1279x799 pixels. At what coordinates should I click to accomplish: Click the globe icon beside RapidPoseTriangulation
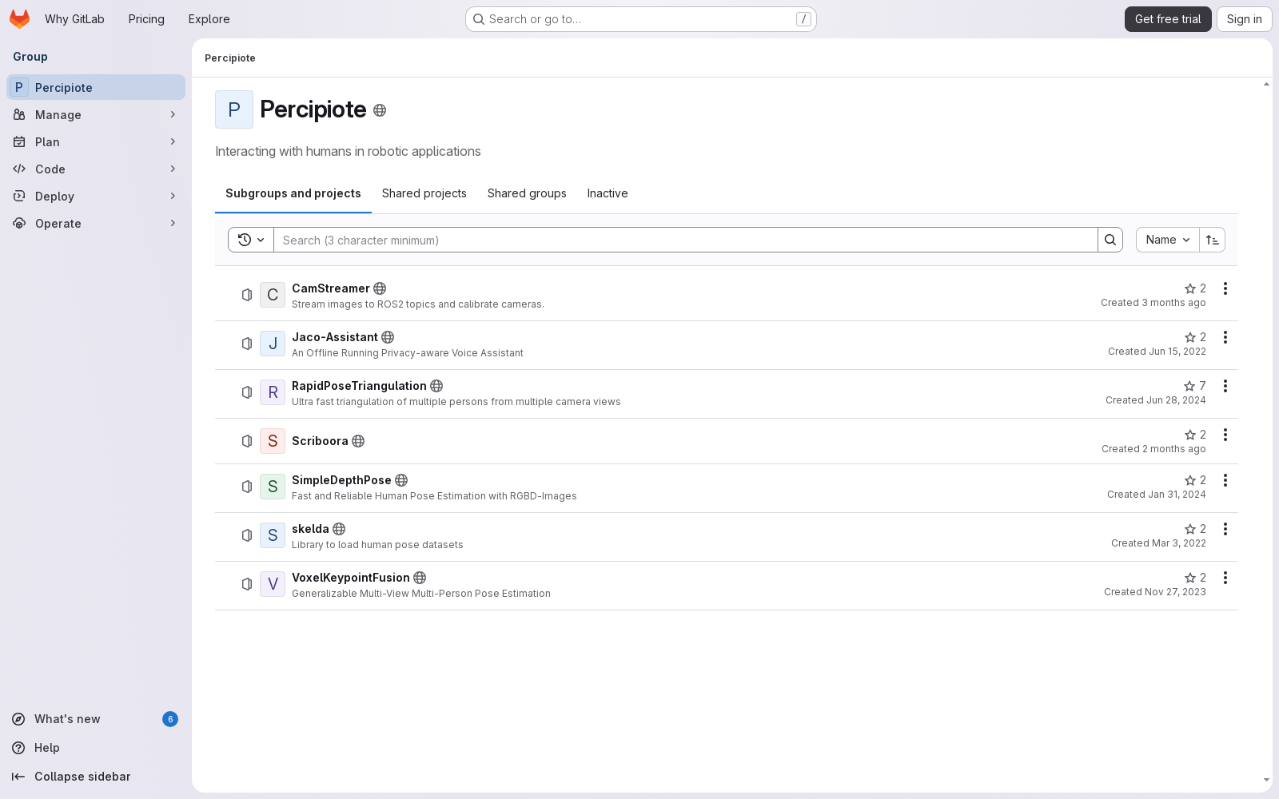pyautogui.click(x=436, y=386)
